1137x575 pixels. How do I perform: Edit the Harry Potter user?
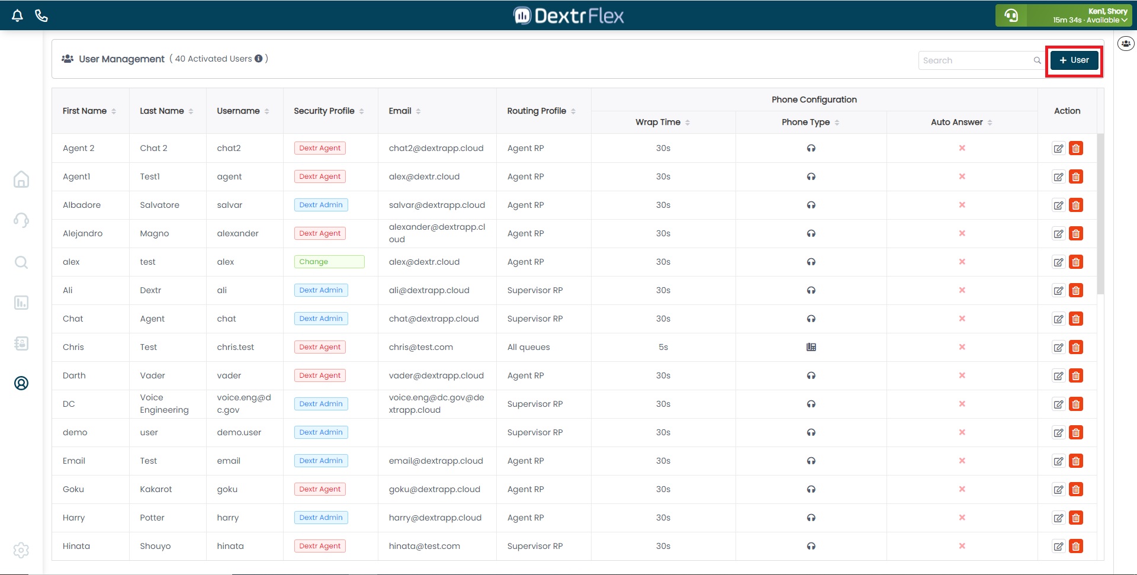tap(1058, 518)
